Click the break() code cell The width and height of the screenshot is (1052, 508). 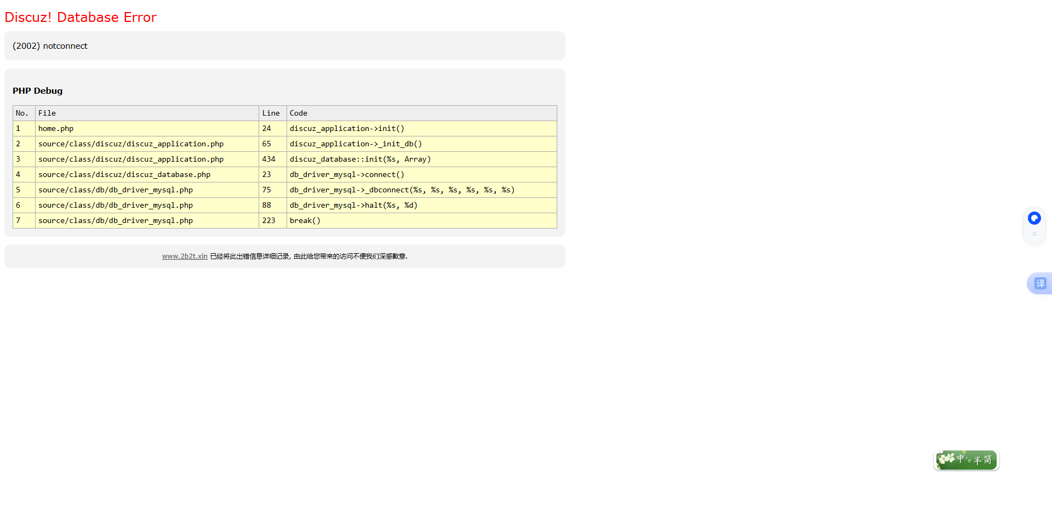305,221
